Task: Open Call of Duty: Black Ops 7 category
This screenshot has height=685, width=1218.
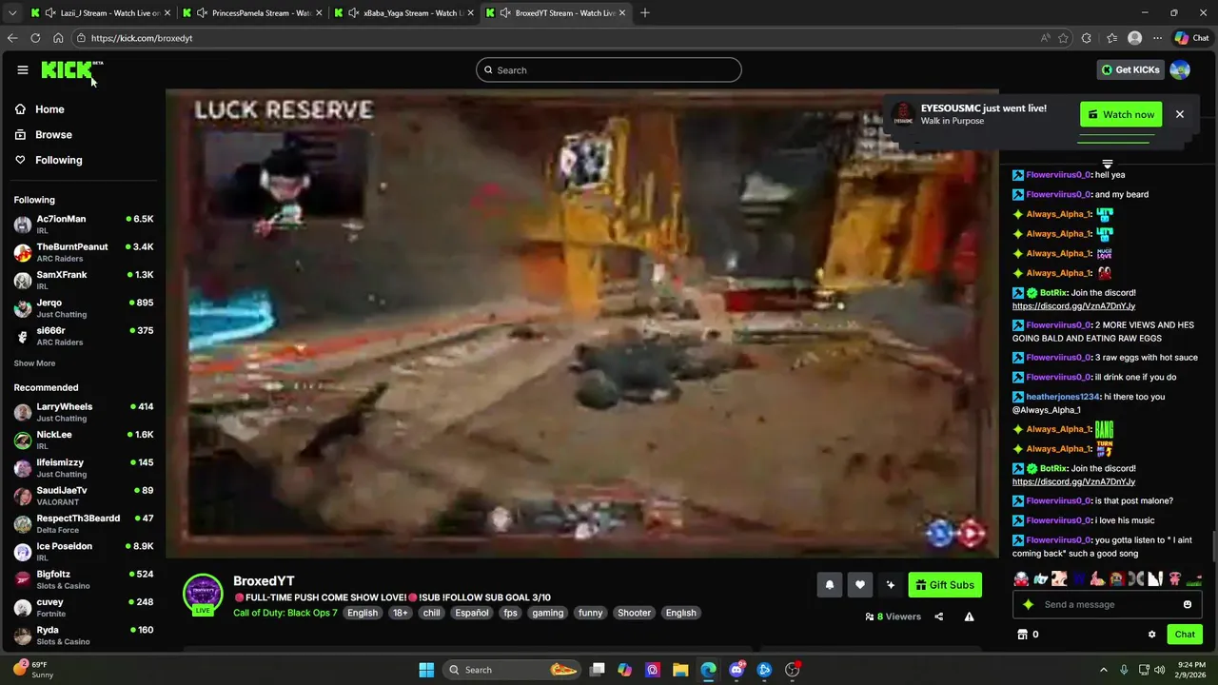Action: point(285,613)
